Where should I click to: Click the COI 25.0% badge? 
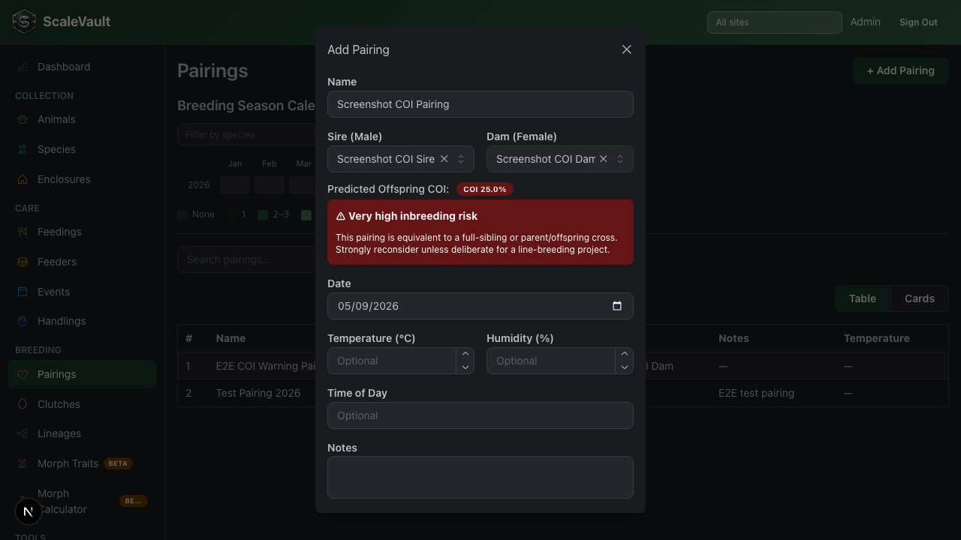point(485,189)
